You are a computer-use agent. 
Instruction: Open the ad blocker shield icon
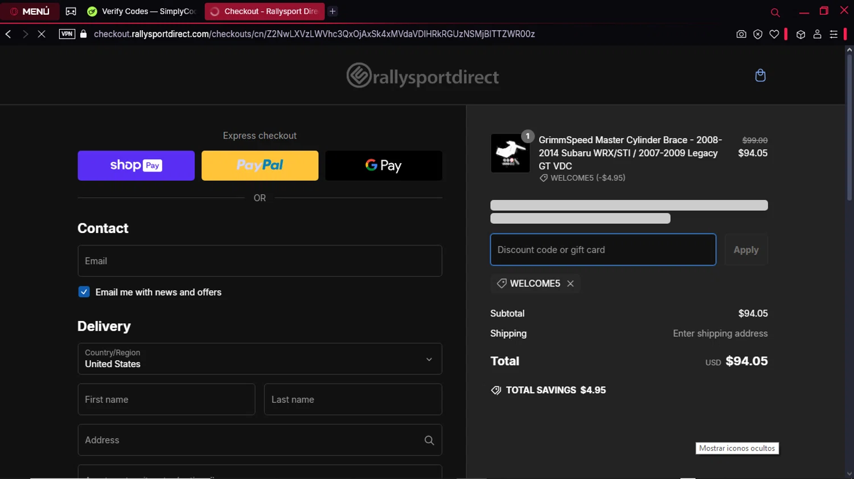(758, 34)
